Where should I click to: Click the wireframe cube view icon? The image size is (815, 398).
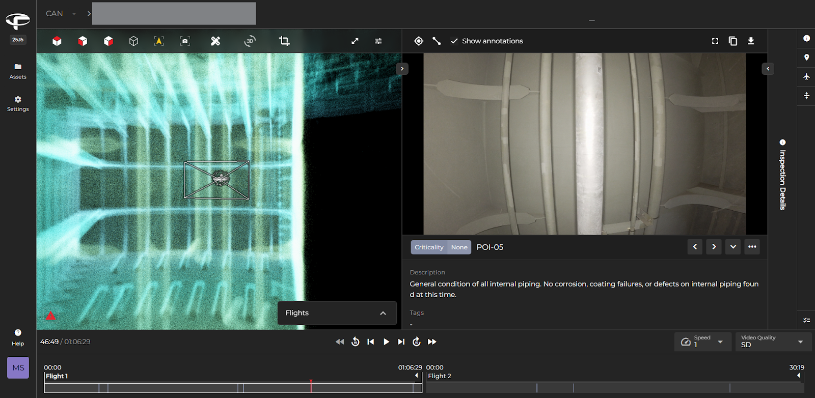tap(133, 41)
